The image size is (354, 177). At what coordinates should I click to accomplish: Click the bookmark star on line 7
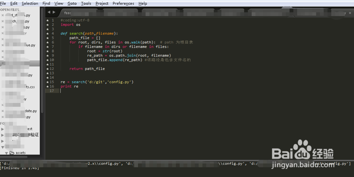pos(48,47)
